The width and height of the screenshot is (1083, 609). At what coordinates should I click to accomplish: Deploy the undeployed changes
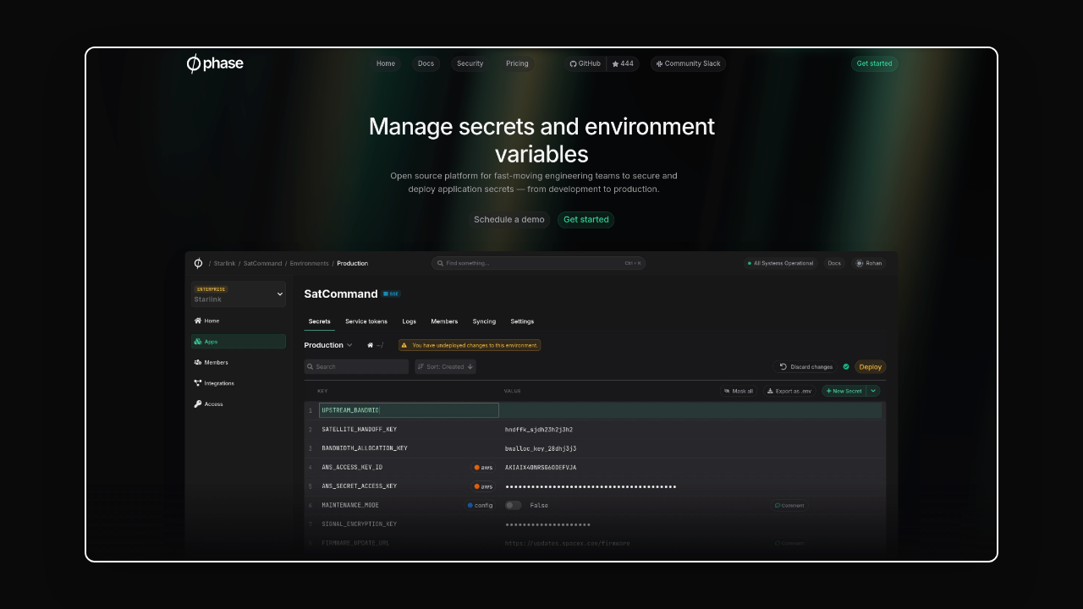[x=870, y=366]
